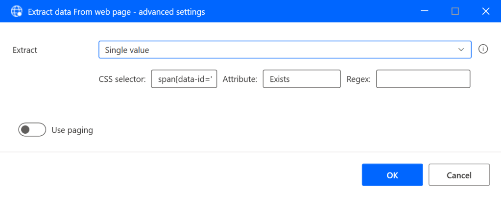The height and width of the screenshot is (197, 501).
Task: Minimize the advanced settings dialog
Action: (424, 11)
